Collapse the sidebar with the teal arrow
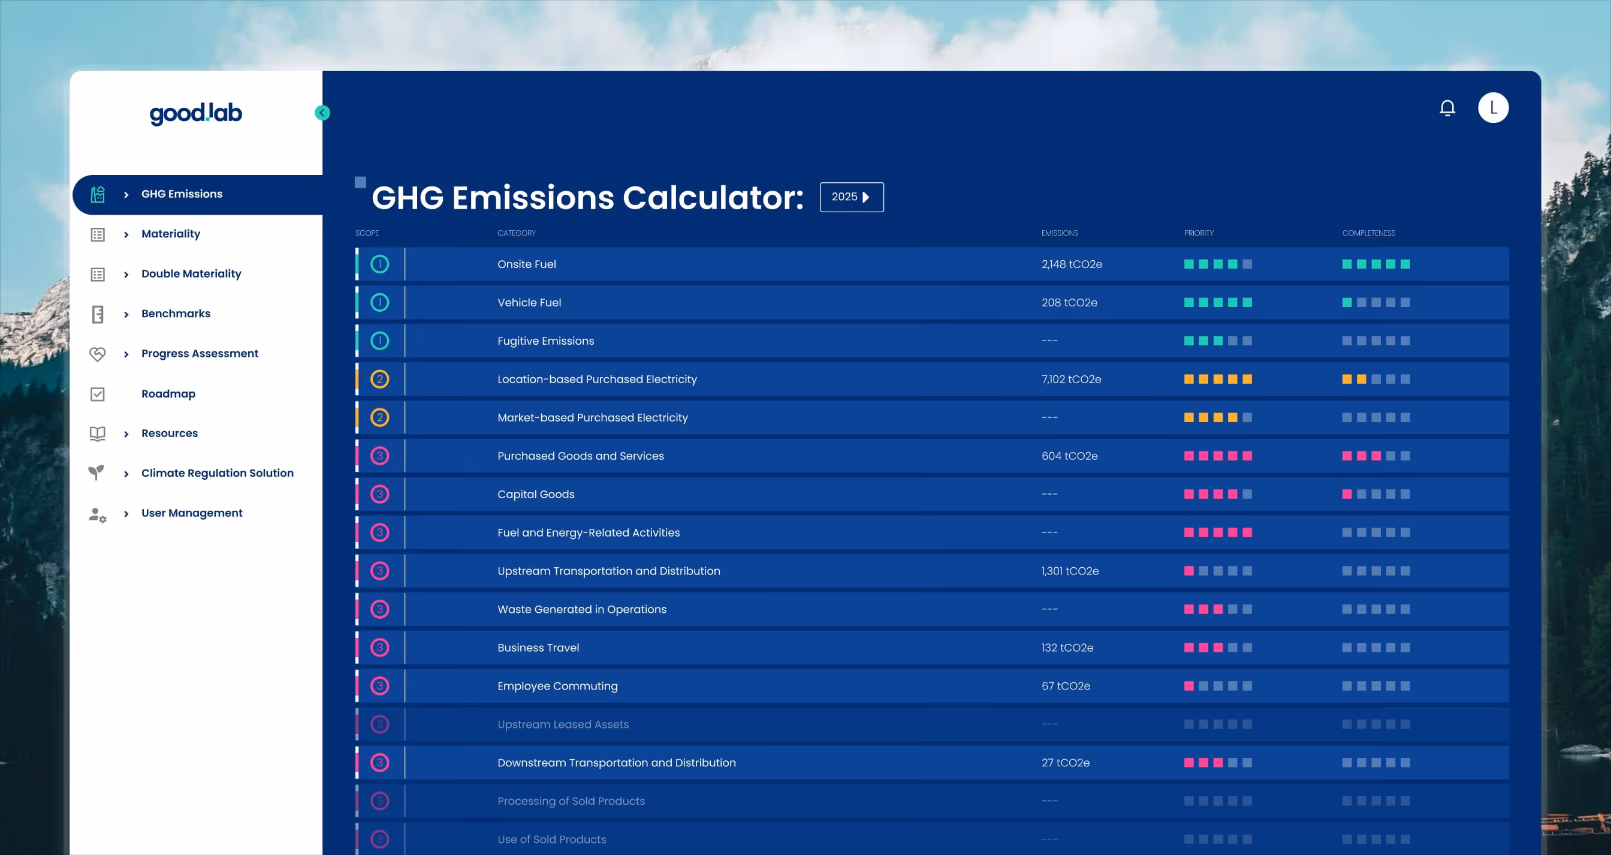Image resolution: width=1611 pixels, height=855 pixels. pyautogui.click(x=322, y=113)
